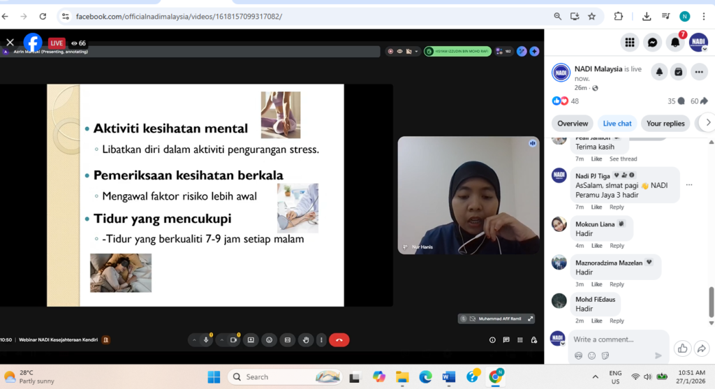Open the Facebook menu grid icon
715x389 pixels.
[x=629, y=43]
